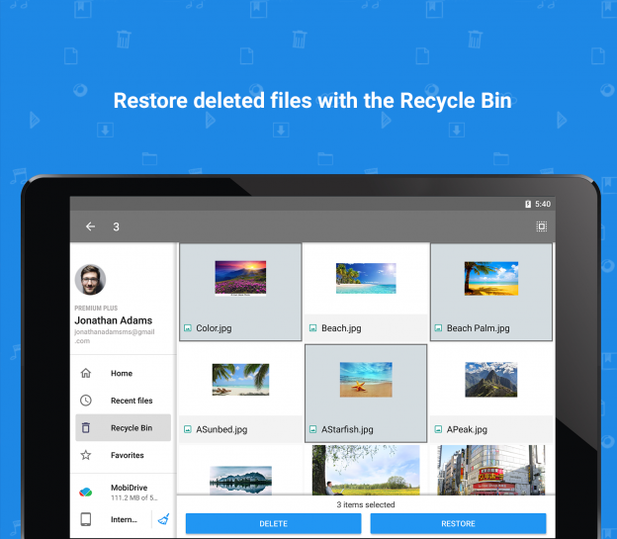Deselect the Color.jpg tile
The height and width of the screenshot is (539, 617).
click(240, 292)
